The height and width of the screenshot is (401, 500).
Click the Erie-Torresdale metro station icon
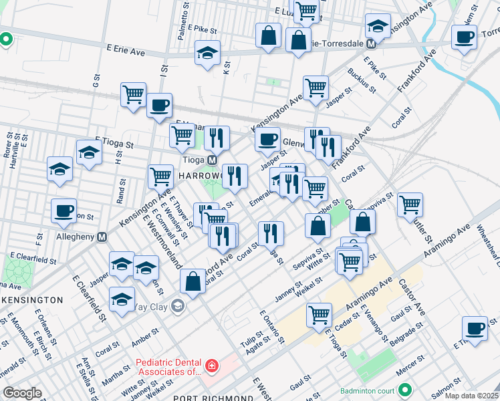(x=371, y=44)
